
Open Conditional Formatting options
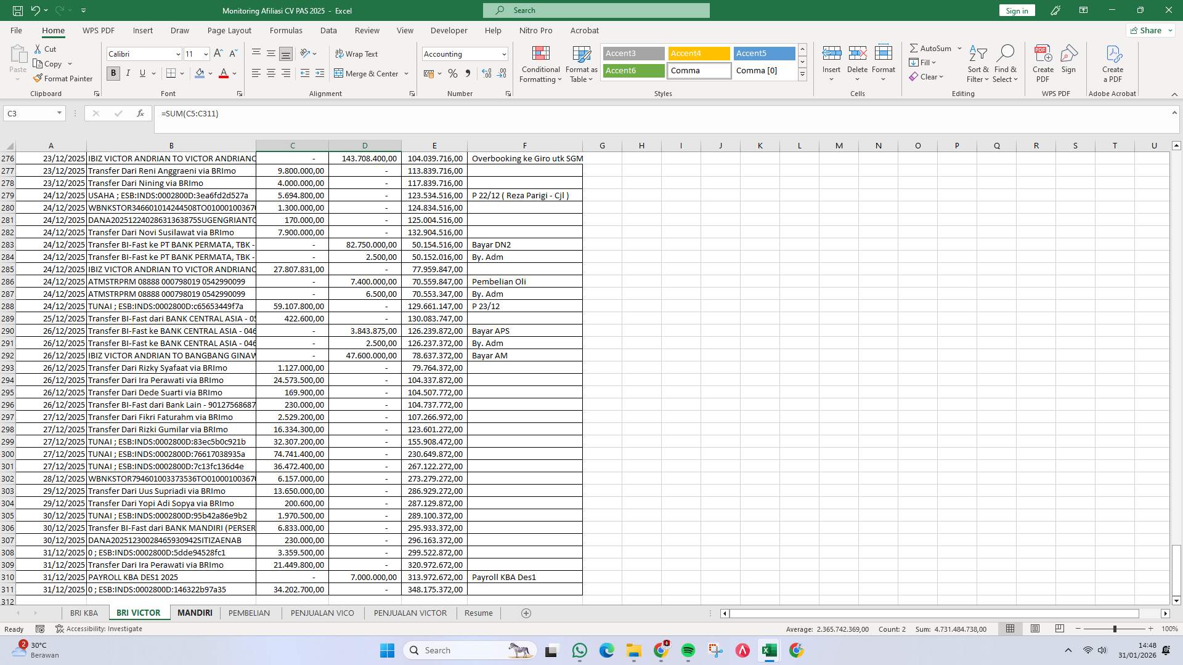coord(540,63)
